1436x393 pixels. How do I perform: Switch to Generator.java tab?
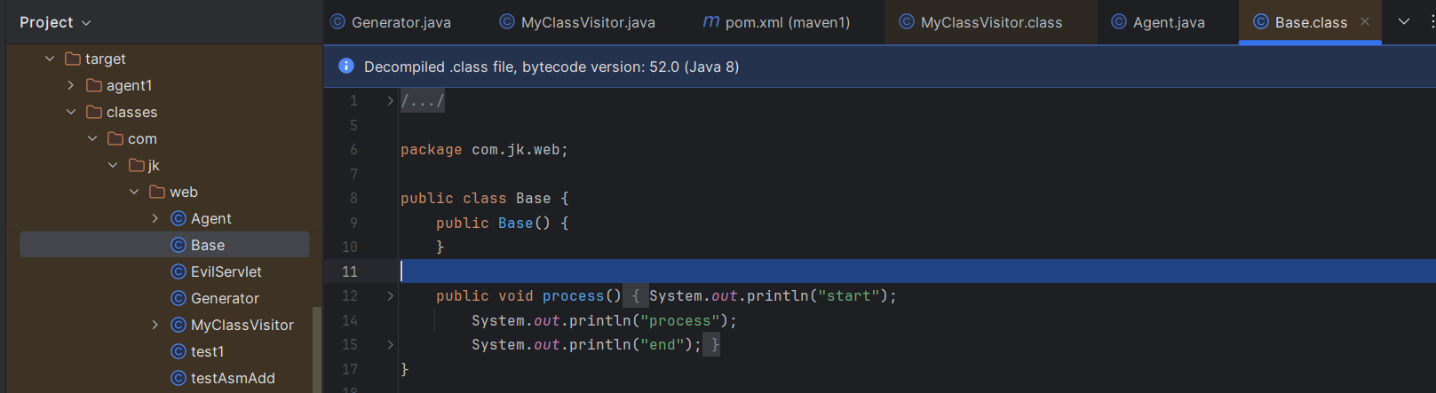391,22
